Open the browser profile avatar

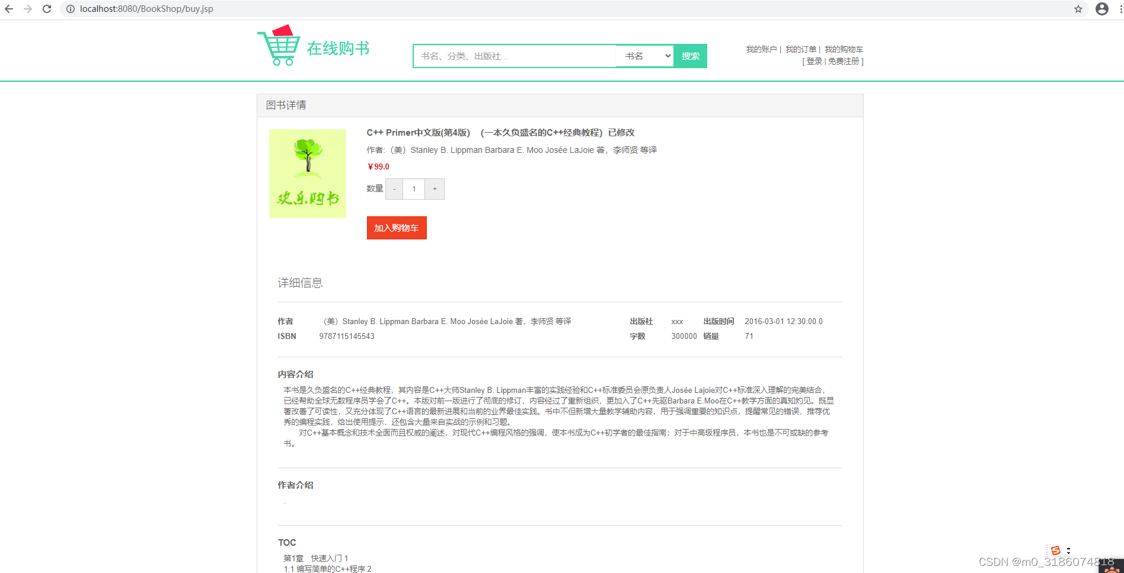click(x=1101, y=9)
